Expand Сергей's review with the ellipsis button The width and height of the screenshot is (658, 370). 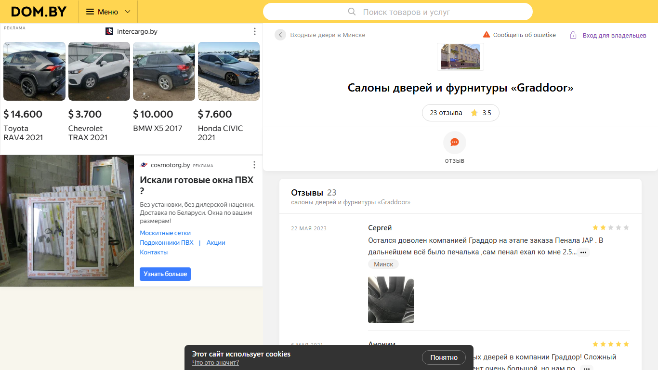click(583, 252)
